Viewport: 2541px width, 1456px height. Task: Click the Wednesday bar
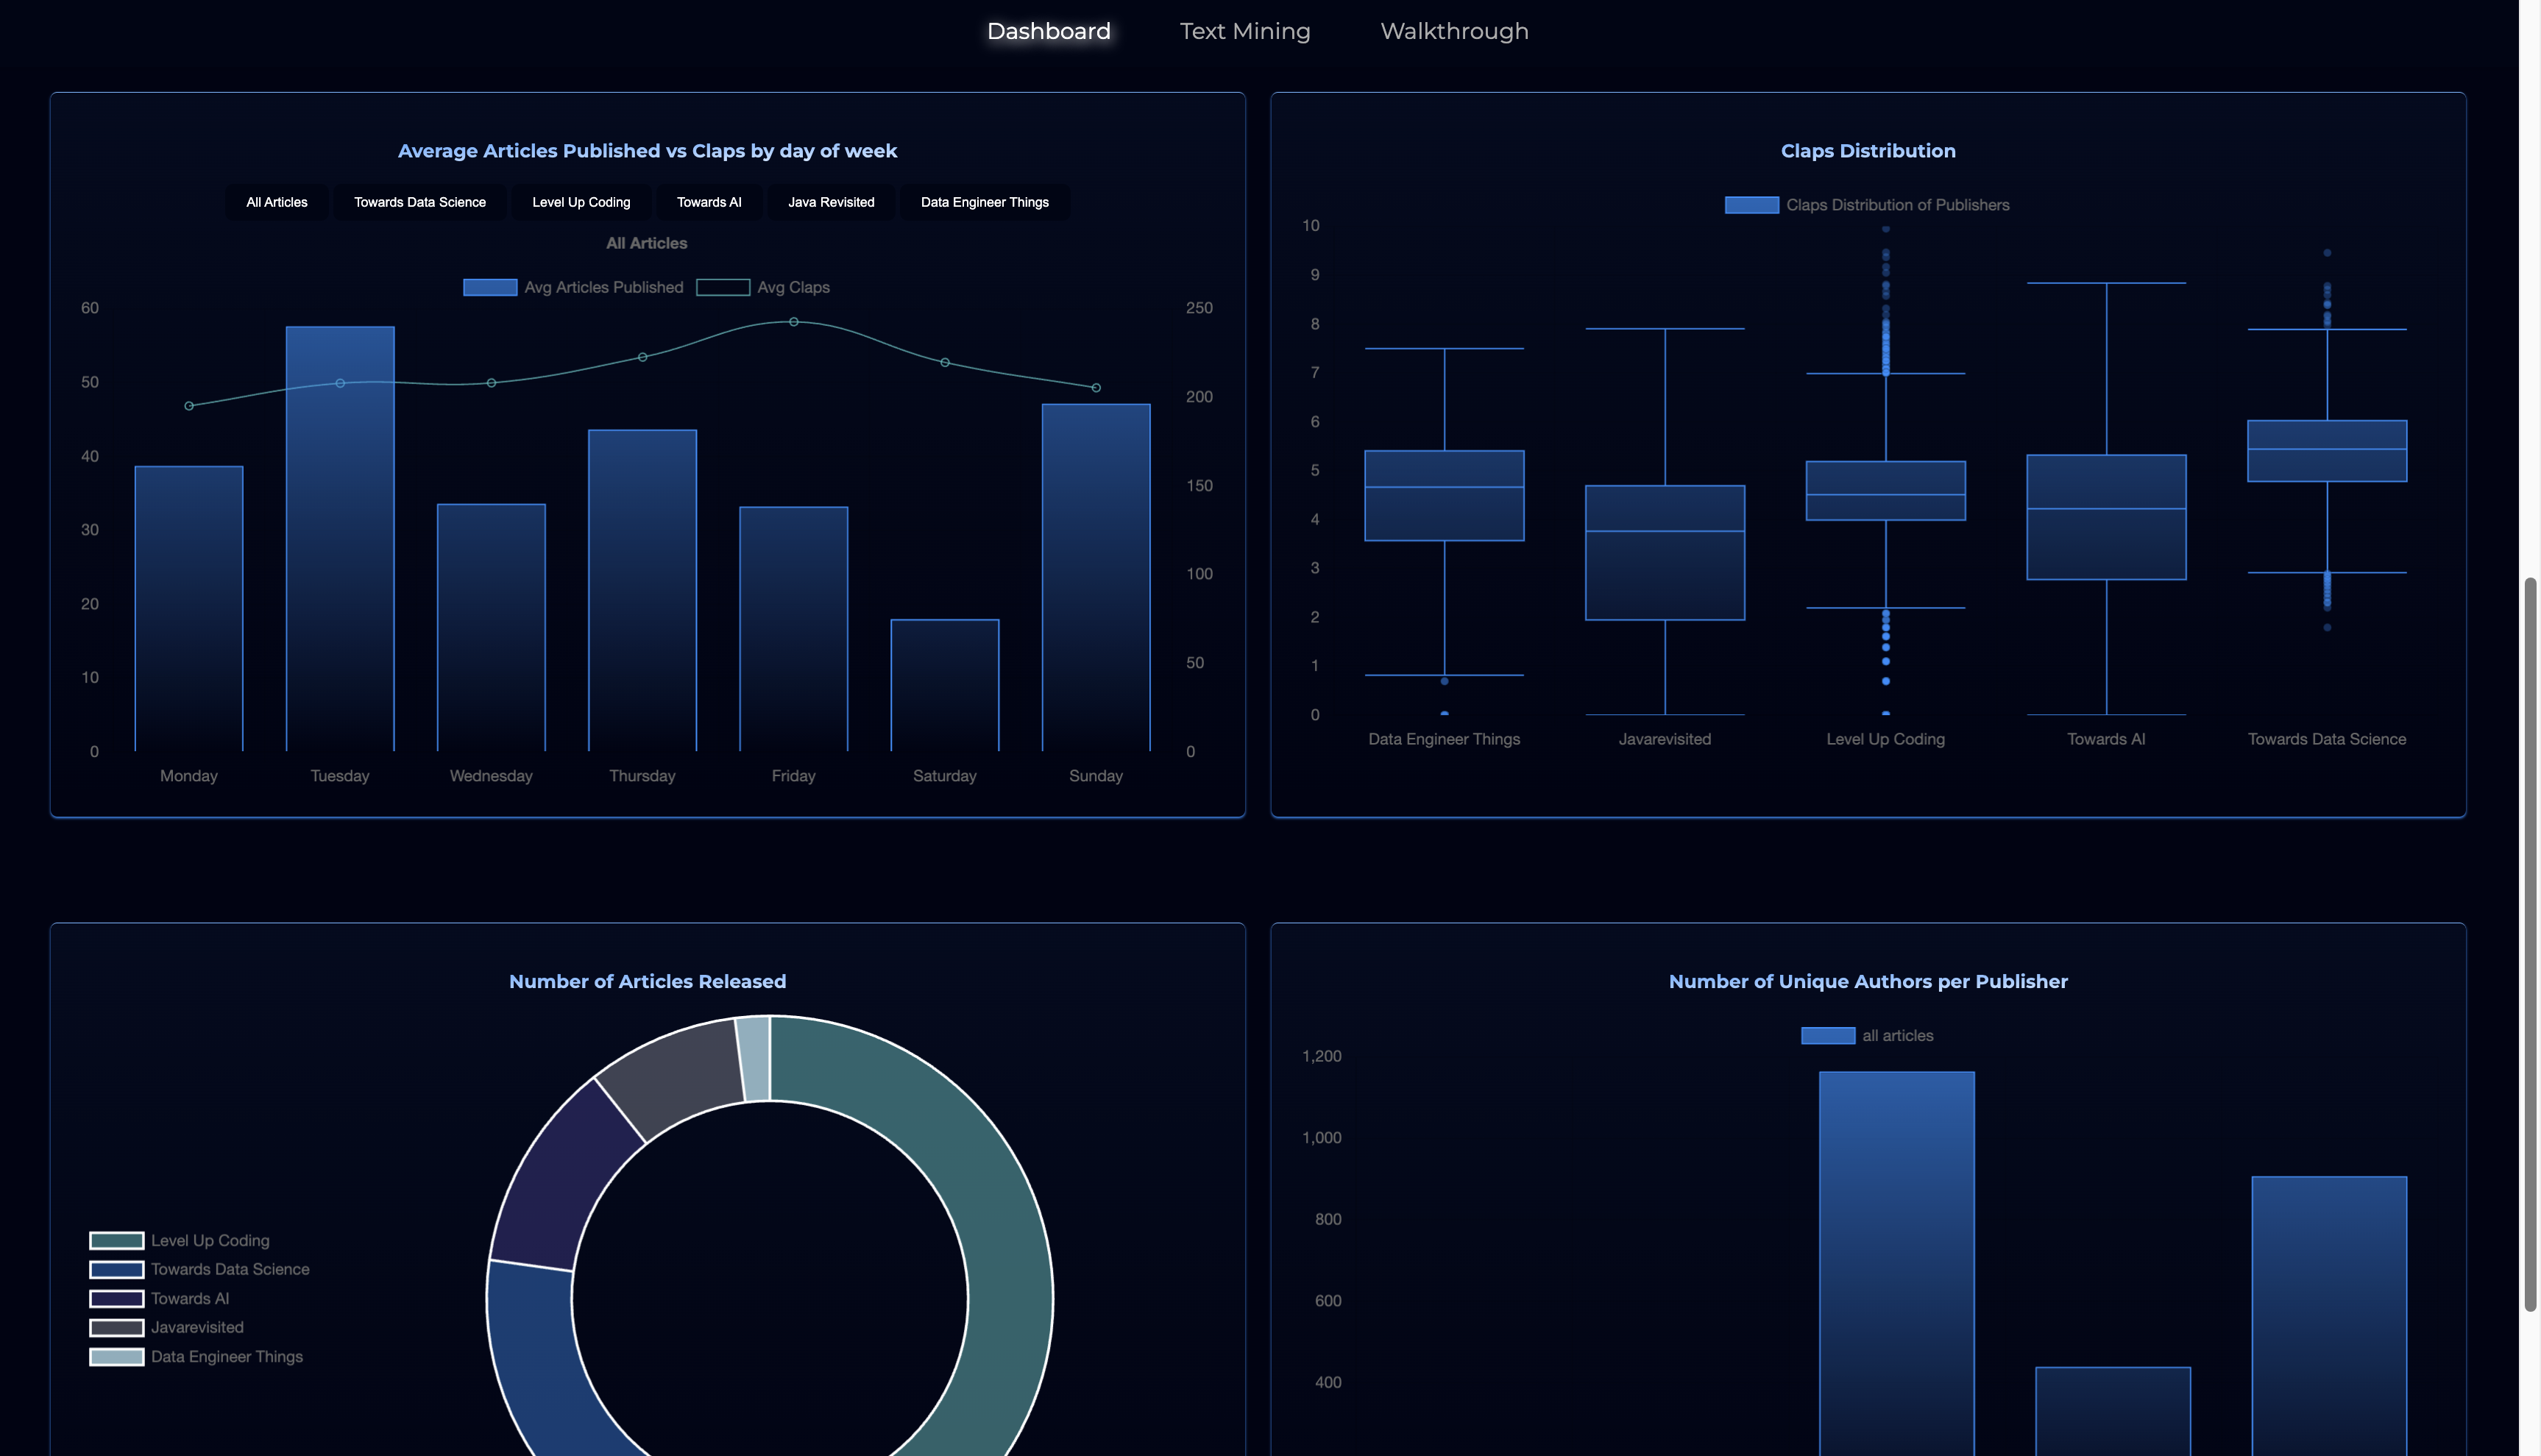click(491, 627)
